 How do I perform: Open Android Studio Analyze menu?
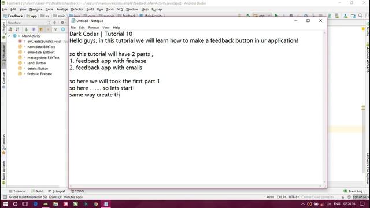pyautogui.click(x=62, y=9)
